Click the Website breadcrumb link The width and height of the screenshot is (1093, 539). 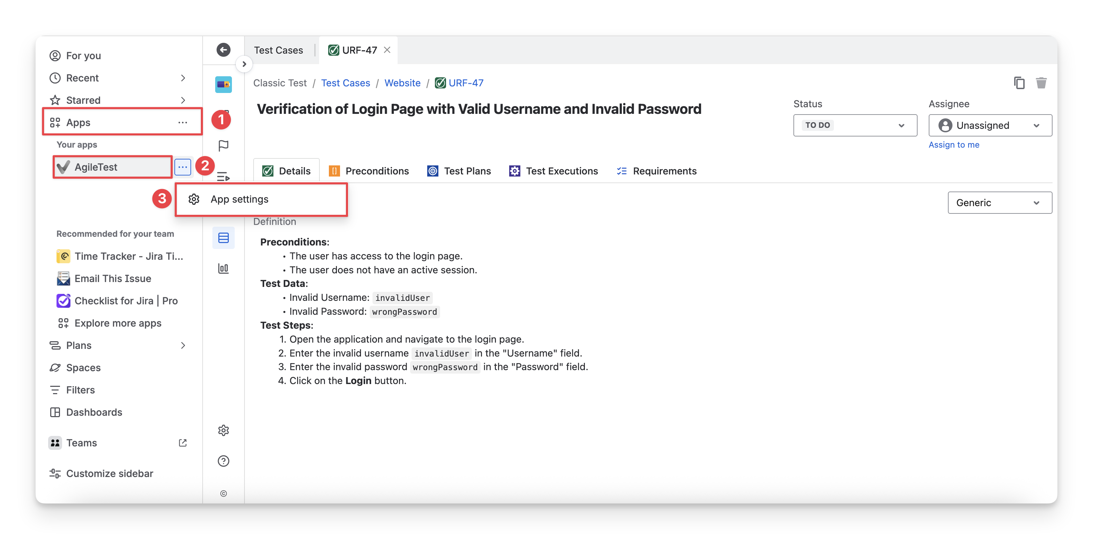402,83
